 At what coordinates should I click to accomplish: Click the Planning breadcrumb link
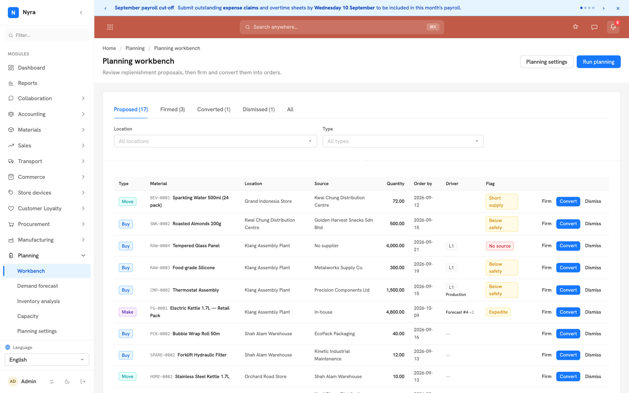pos(135,48)
